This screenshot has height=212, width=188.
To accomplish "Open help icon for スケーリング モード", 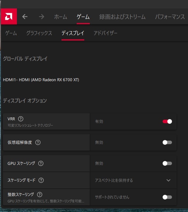I will (41, 180).
